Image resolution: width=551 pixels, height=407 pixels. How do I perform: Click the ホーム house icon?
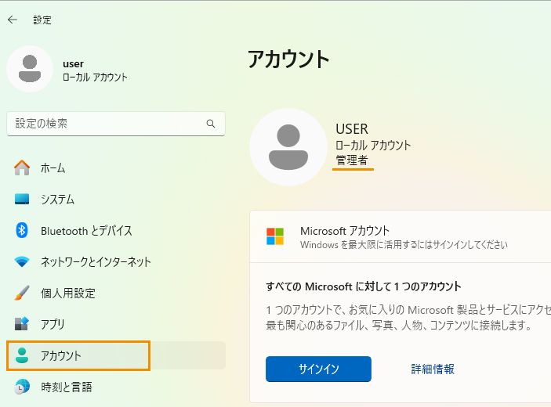(22, 167)
